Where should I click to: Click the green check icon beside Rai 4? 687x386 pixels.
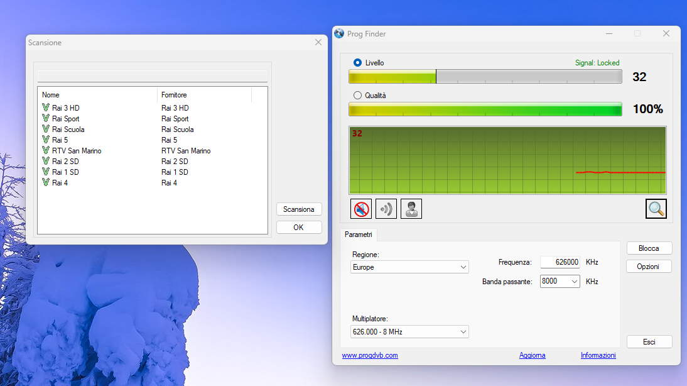[46, 182]
